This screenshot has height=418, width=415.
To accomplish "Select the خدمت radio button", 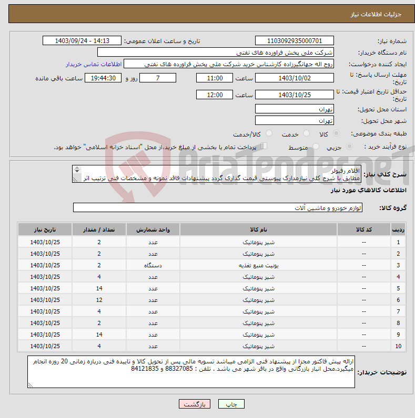I will [x=306, y=133].
